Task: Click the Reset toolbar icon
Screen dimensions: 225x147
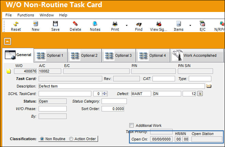Action: tap(16, 26)
